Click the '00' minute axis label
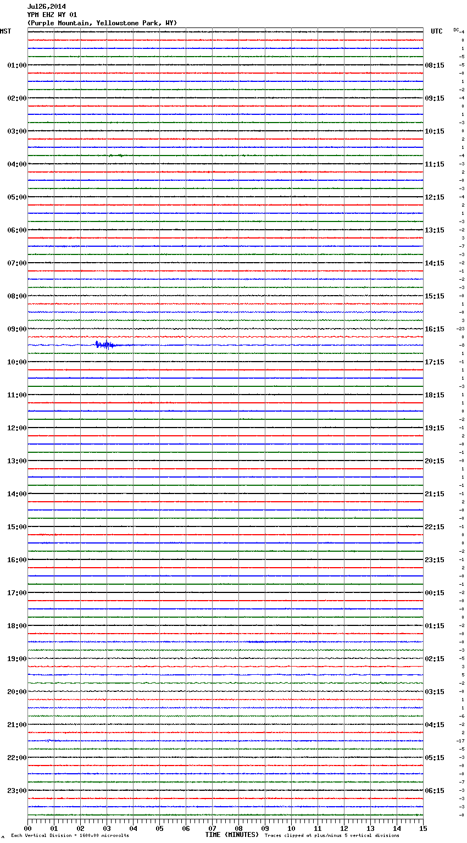The image size is (467, 843). click(x=27, y=829)
